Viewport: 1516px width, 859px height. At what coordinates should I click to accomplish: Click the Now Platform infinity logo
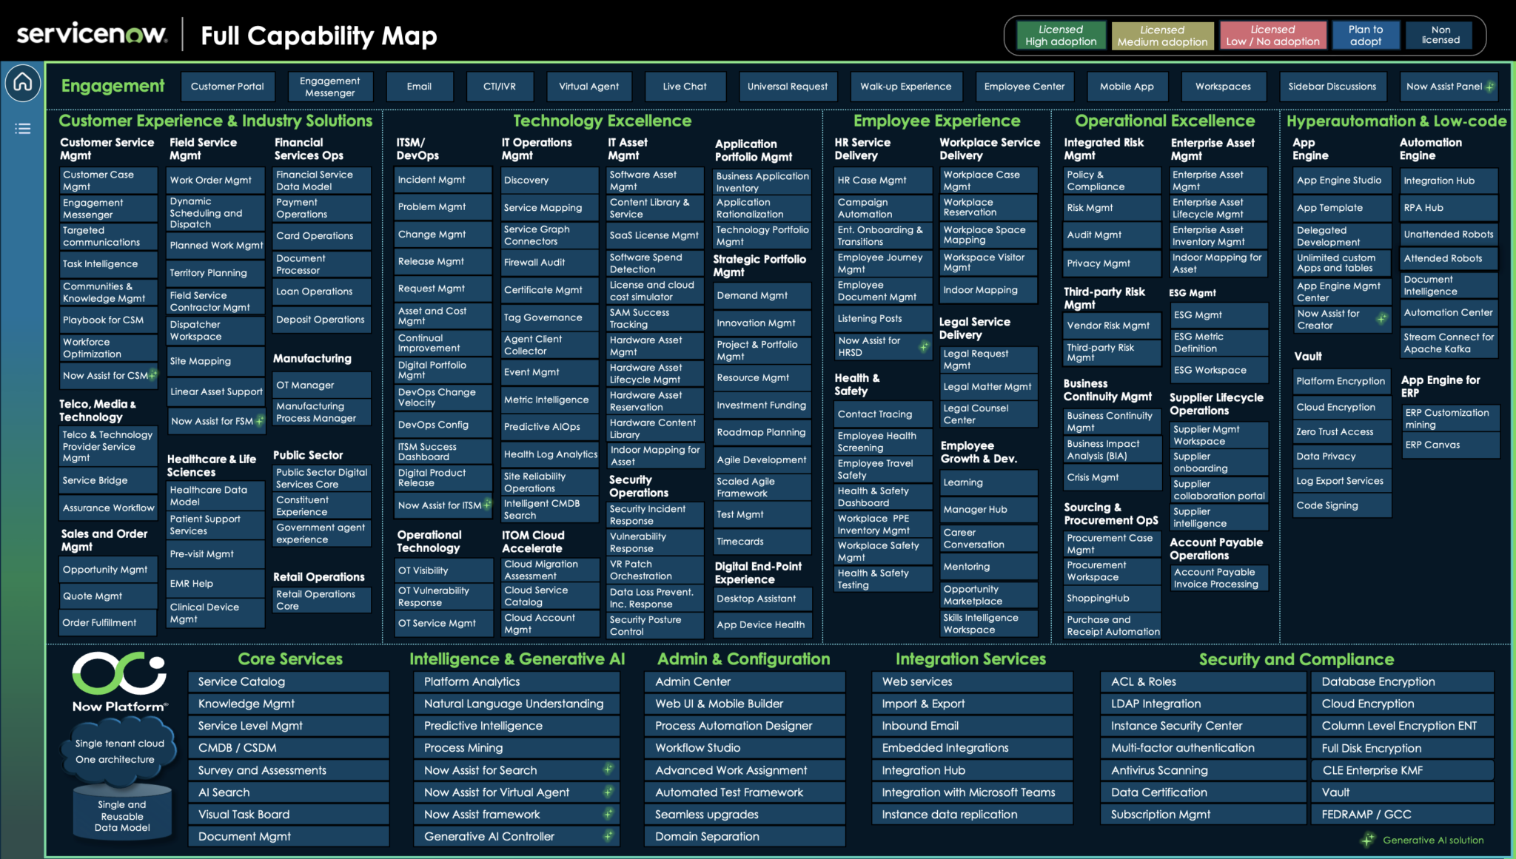(119, 673)
